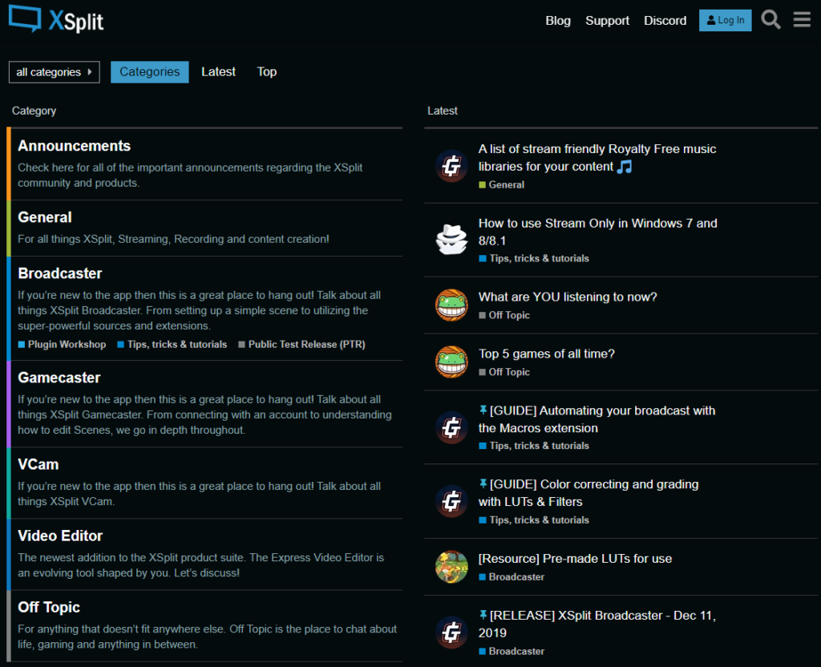This screenshot has width=821, height=667.
Task: Open Top 5 games of all time topic
Action: point(547,354)
